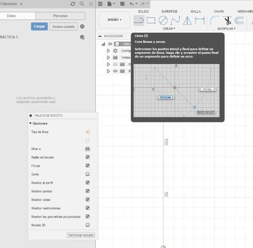Collapse the Opciones section
The width and height of the screenshot is (253, 248).
click(x=31, y=123)
